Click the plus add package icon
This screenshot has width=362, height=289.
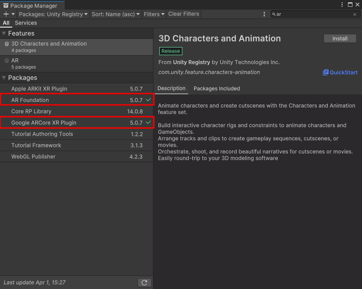pyautogui.click(x=6, y=14)
